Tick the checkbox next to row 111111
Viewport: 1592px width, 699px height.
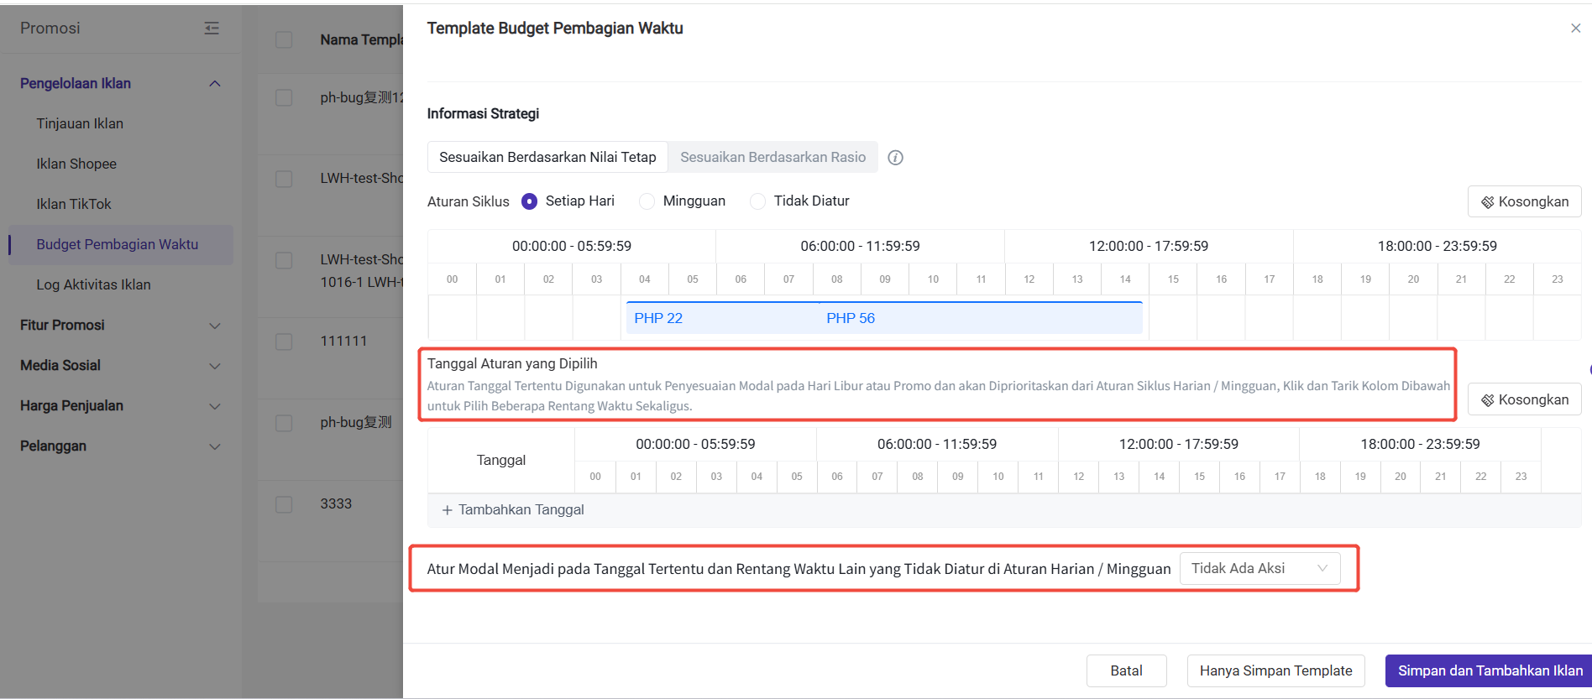[x=285, y=342]
